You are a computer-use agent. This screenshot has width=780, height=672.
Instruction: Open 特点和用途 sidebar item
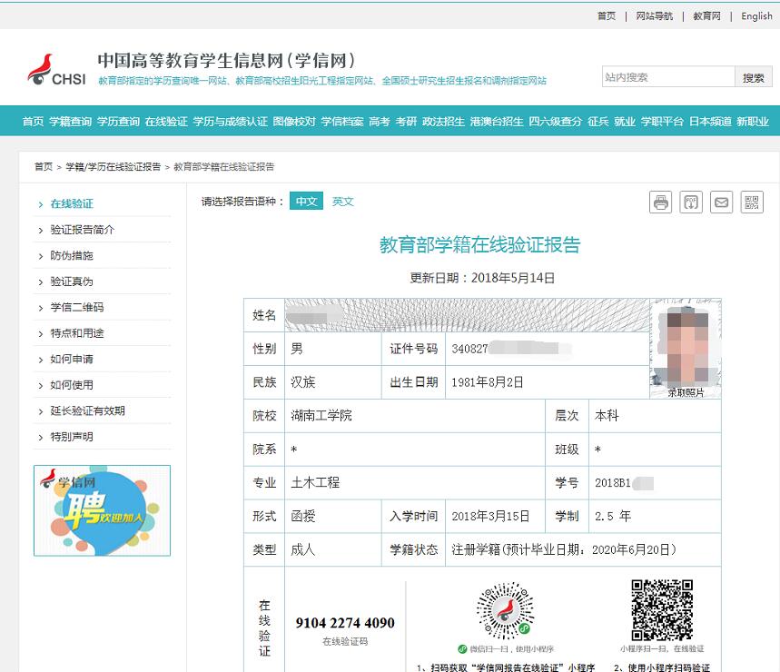point(76,333)
